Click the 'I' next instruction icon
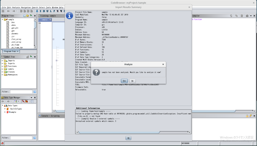257x146 pixels. coord(40,11)
